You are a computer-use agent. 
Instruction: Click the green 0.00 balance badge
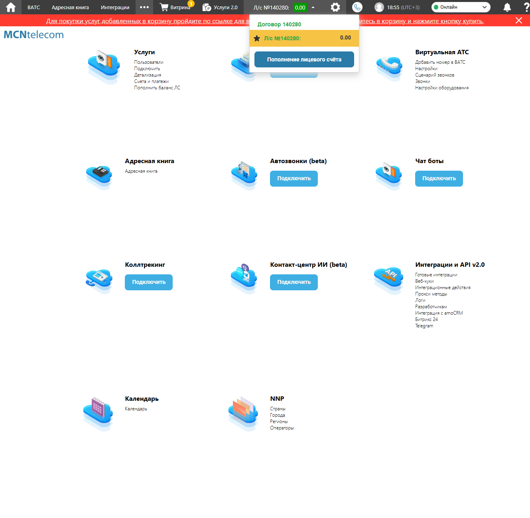300,7
